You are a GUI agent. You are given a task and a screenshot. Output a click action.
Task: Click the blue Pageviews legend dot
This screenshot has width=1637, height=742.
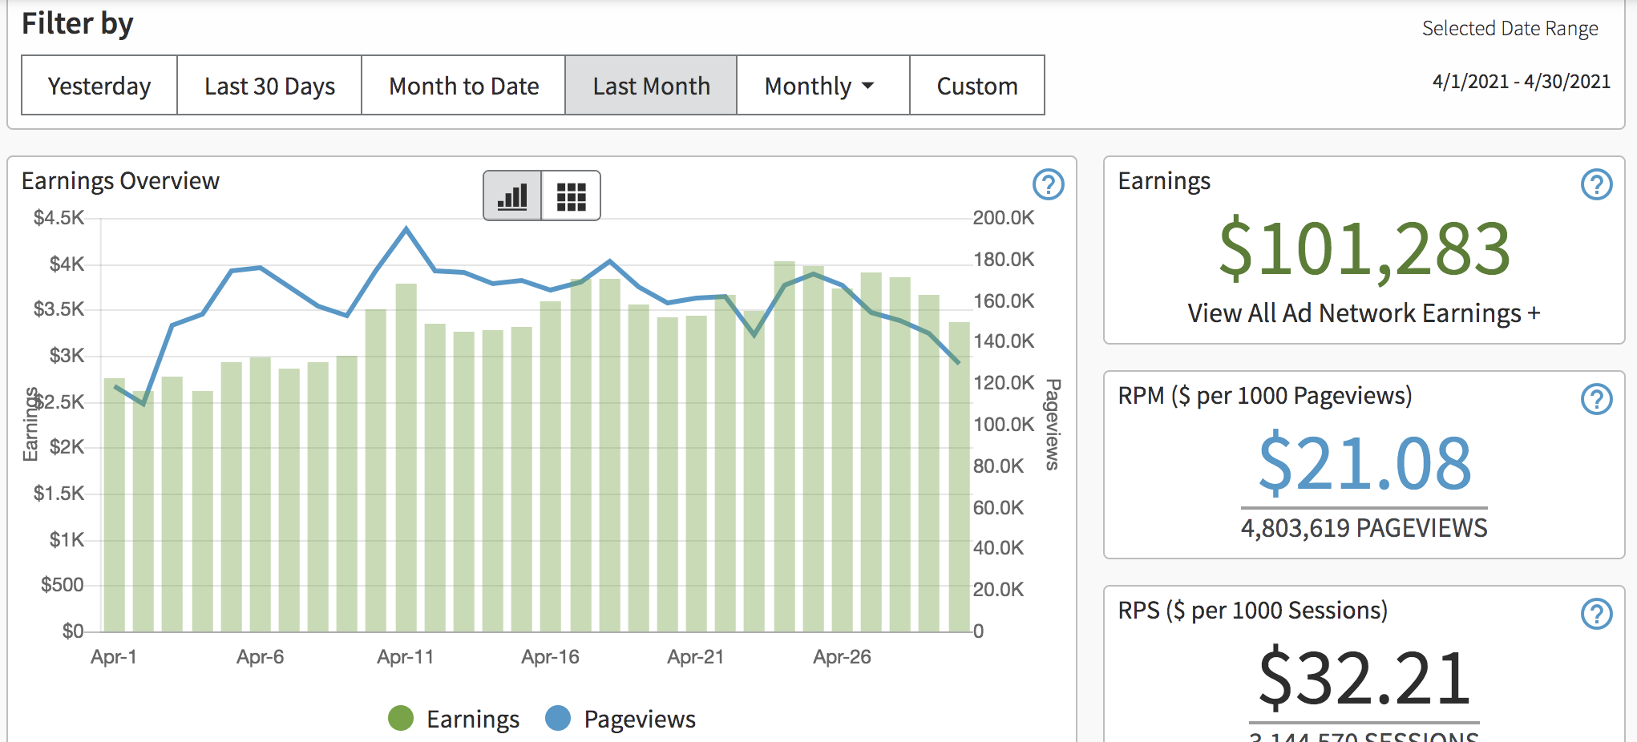click(558, 719)
